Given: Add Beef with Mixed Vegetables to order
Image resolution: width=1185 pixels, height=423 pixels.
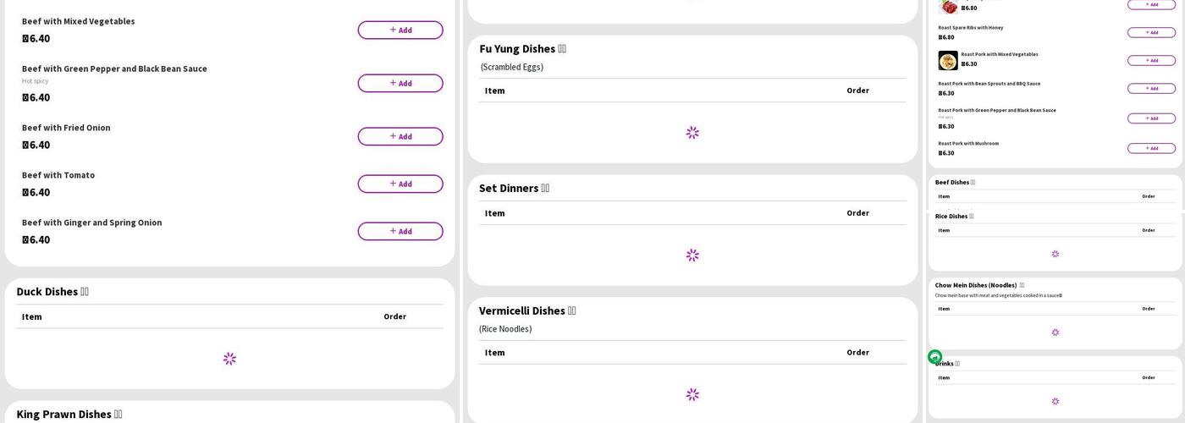Looking at the screenshot, I should 400,30.
